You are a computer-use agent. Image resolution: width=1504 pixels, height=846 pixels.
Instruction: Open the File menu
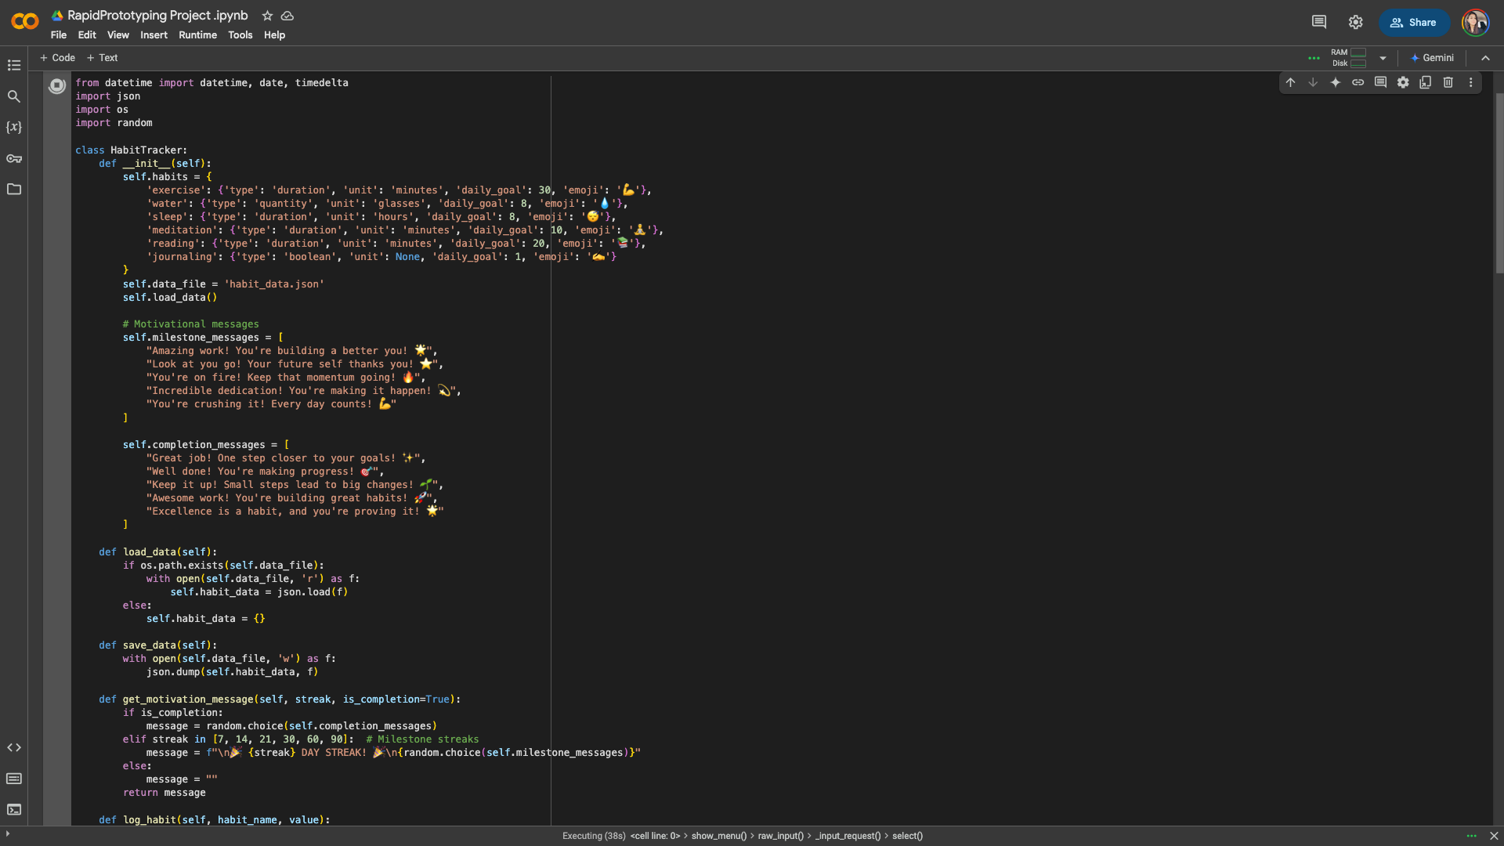[59, 35]
